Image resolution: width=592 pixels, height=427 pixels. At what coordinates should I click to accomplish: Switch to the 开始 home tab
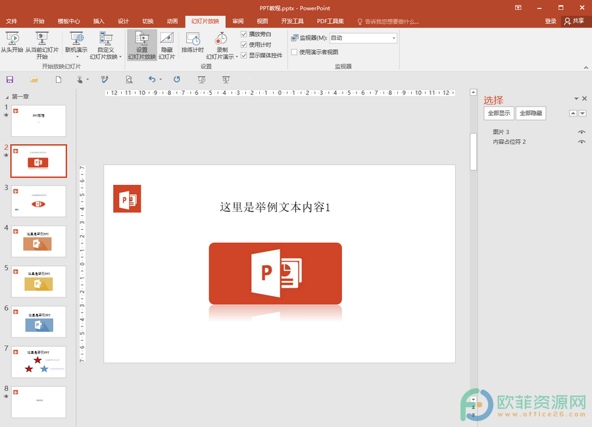(x=39, y=21)
